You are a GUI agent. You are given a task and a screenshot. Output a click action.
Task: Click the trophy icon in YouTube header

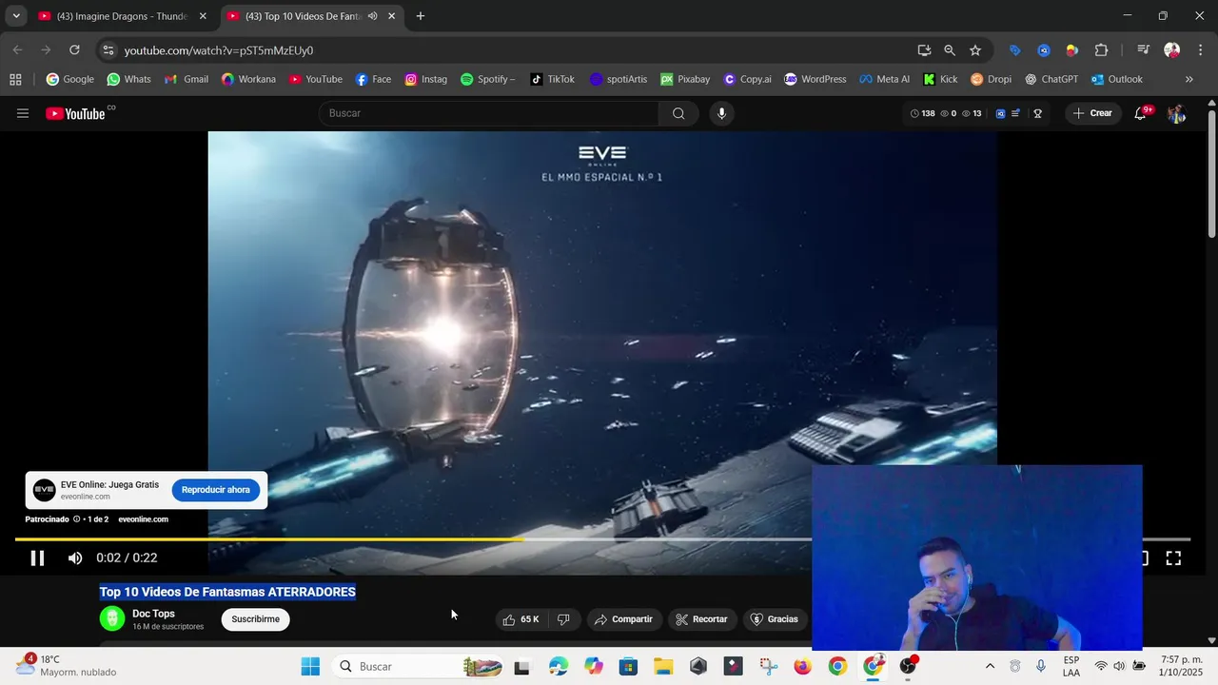pyautogui.click(x=1037, y=113)
